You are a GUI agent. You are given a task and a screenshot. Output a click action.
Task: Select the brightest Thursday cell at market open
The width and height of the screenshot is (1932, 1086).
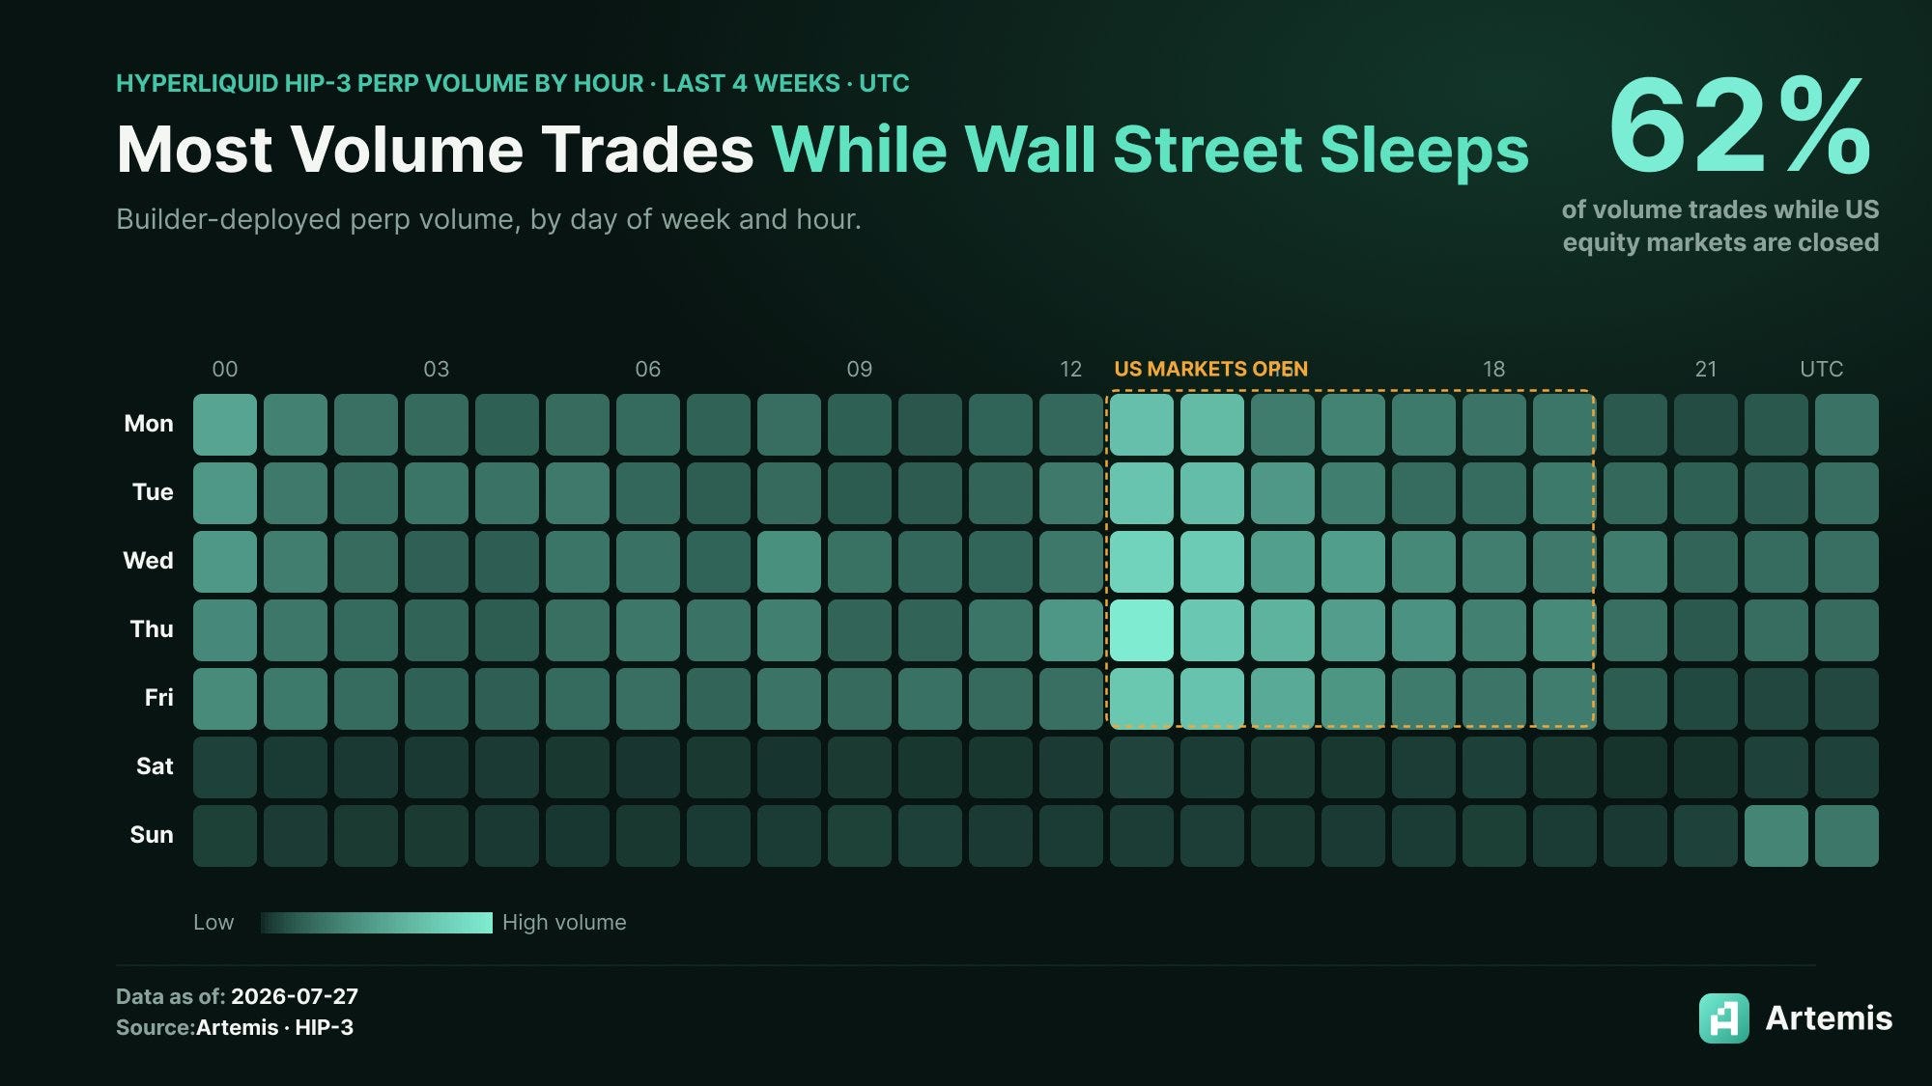coord(1142,630)
